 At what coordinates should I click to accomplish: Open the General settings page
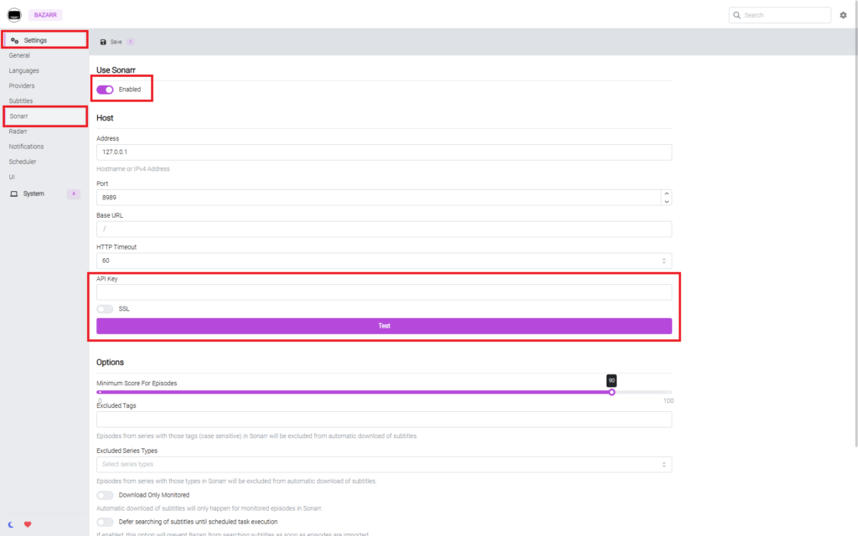20,56
